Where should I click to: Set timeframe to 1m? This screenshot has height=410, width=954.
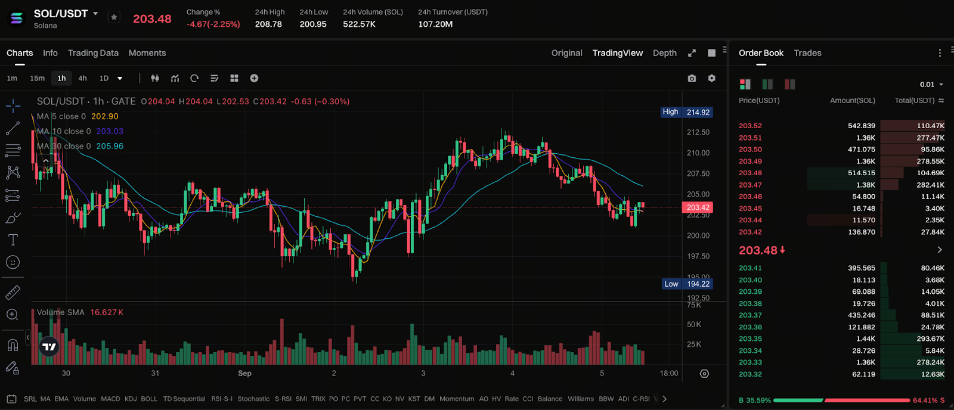(x=12, y=78)
